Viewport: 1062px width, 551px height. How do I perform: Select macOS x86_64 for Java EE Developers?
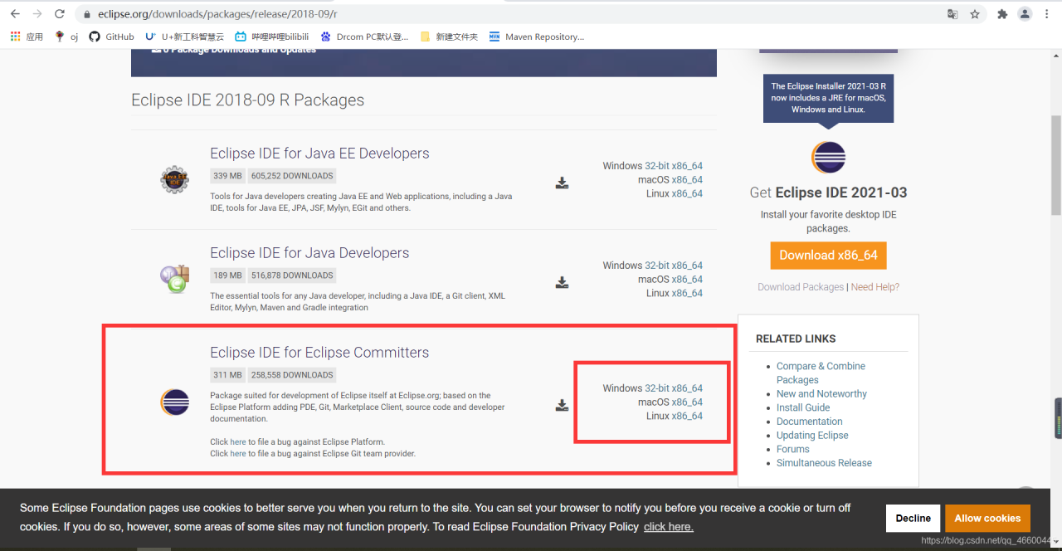coord(687,179)
